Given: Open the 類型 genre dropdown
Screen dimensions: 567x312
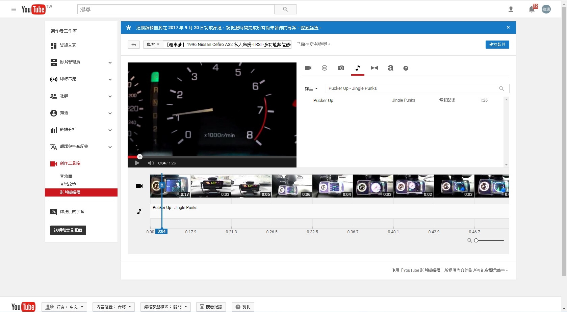Looking at the screenshot, I should [311, 88].
